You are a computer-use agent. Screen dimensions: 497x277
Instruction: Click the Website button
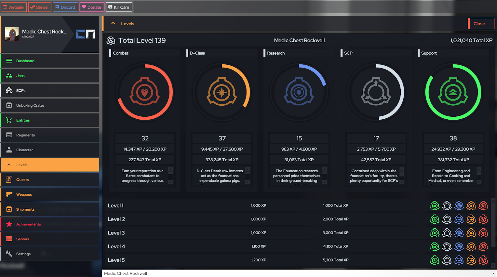point(13,7)
